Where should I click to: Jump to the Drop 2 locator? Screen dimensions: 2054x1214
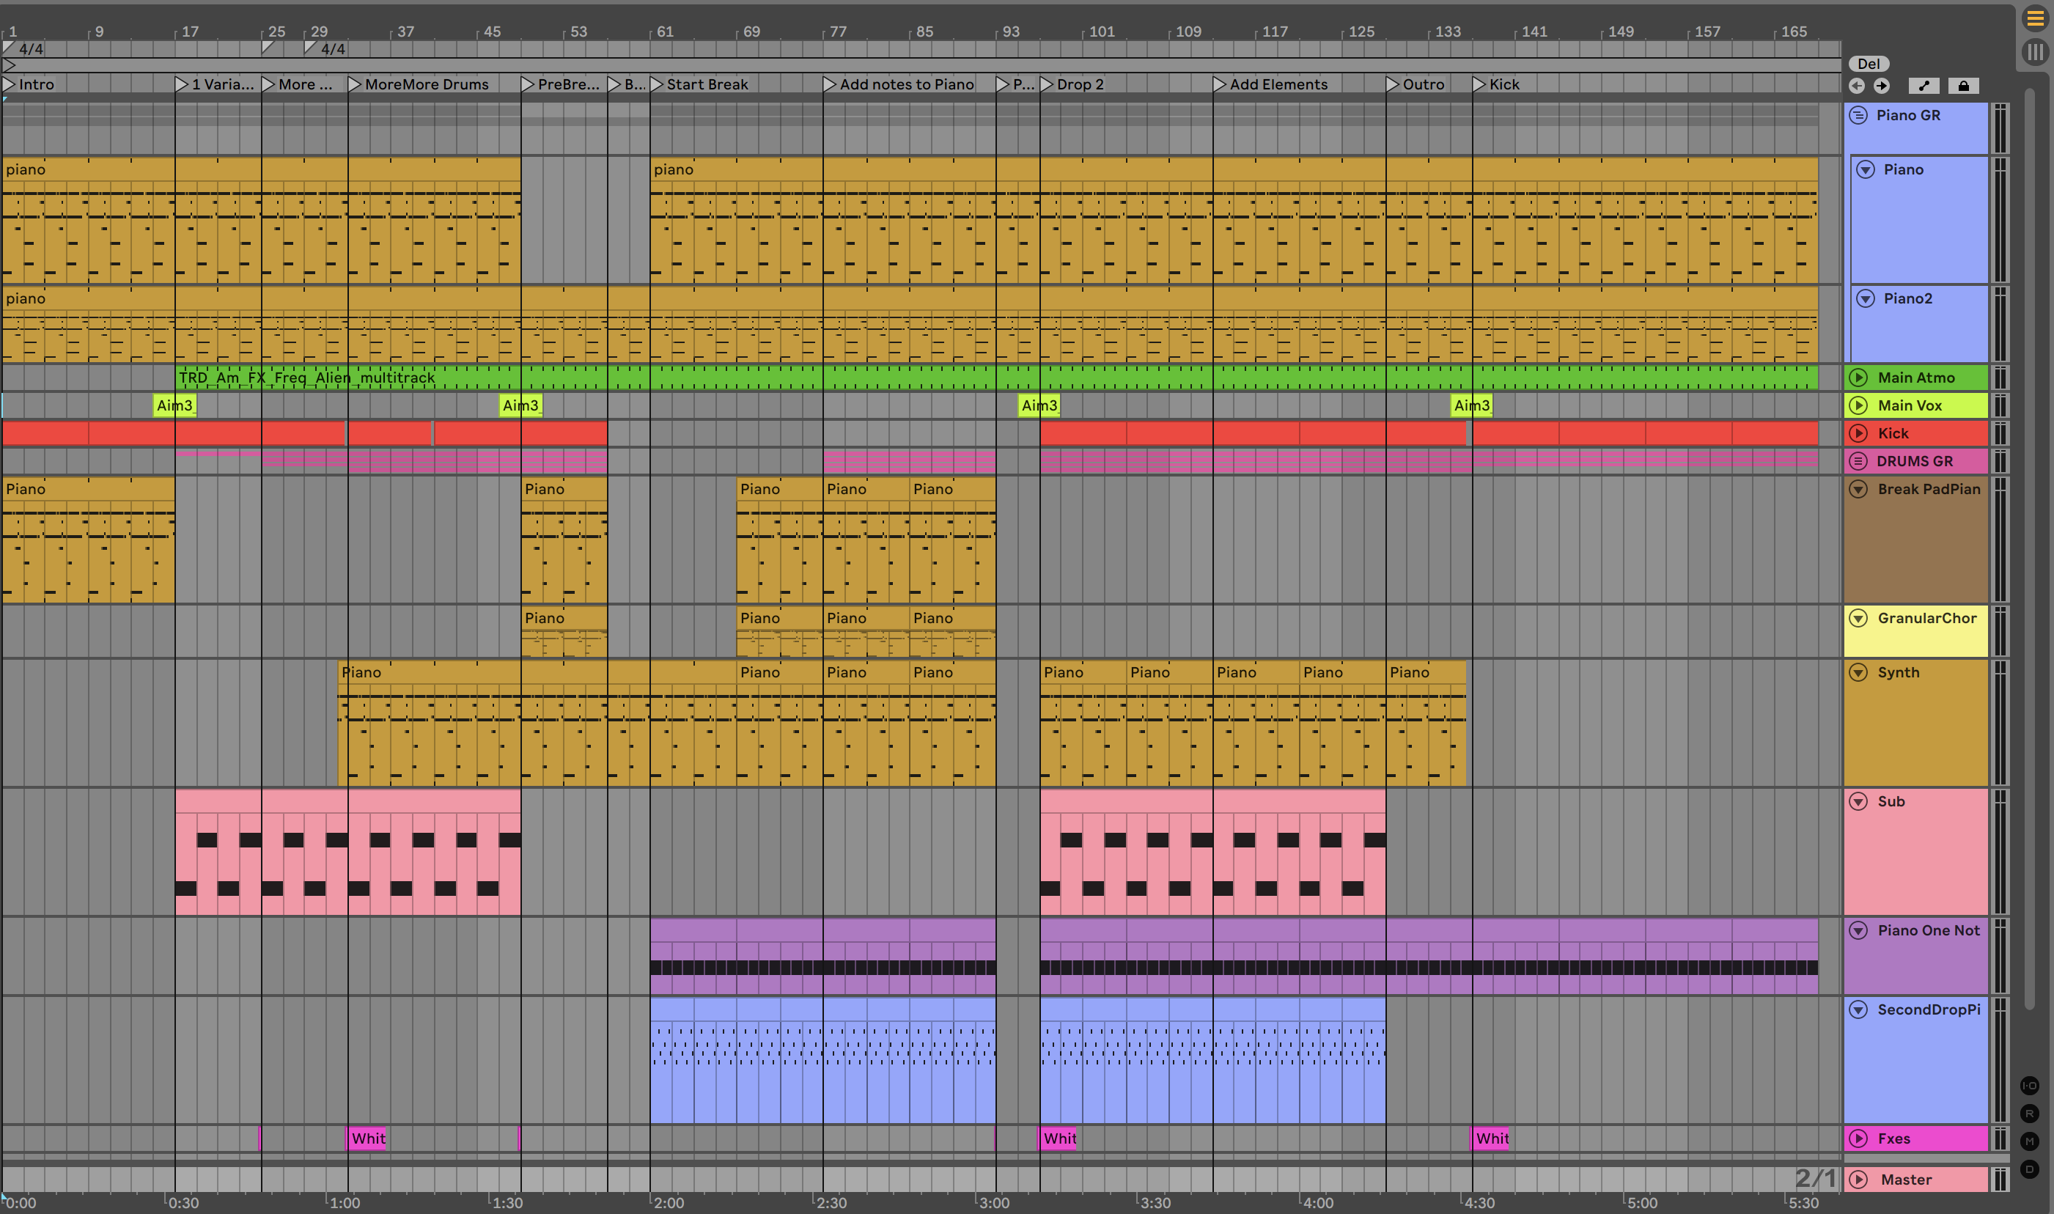(x=1048, y=84)
